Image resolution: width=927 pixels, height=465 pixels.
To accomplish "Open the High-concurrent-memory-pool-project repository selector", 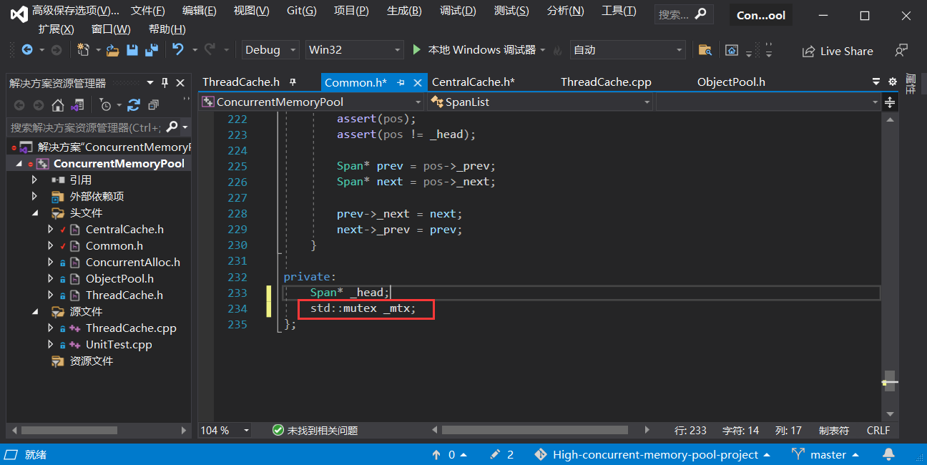I will click(652, 455).
